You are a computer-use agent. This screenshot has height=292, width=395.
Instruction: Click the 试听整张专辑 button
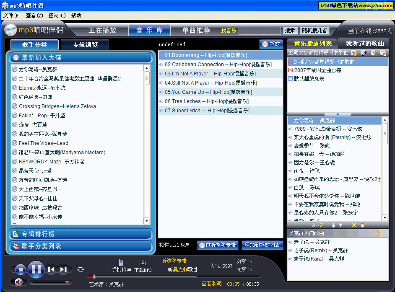point(218,245)
